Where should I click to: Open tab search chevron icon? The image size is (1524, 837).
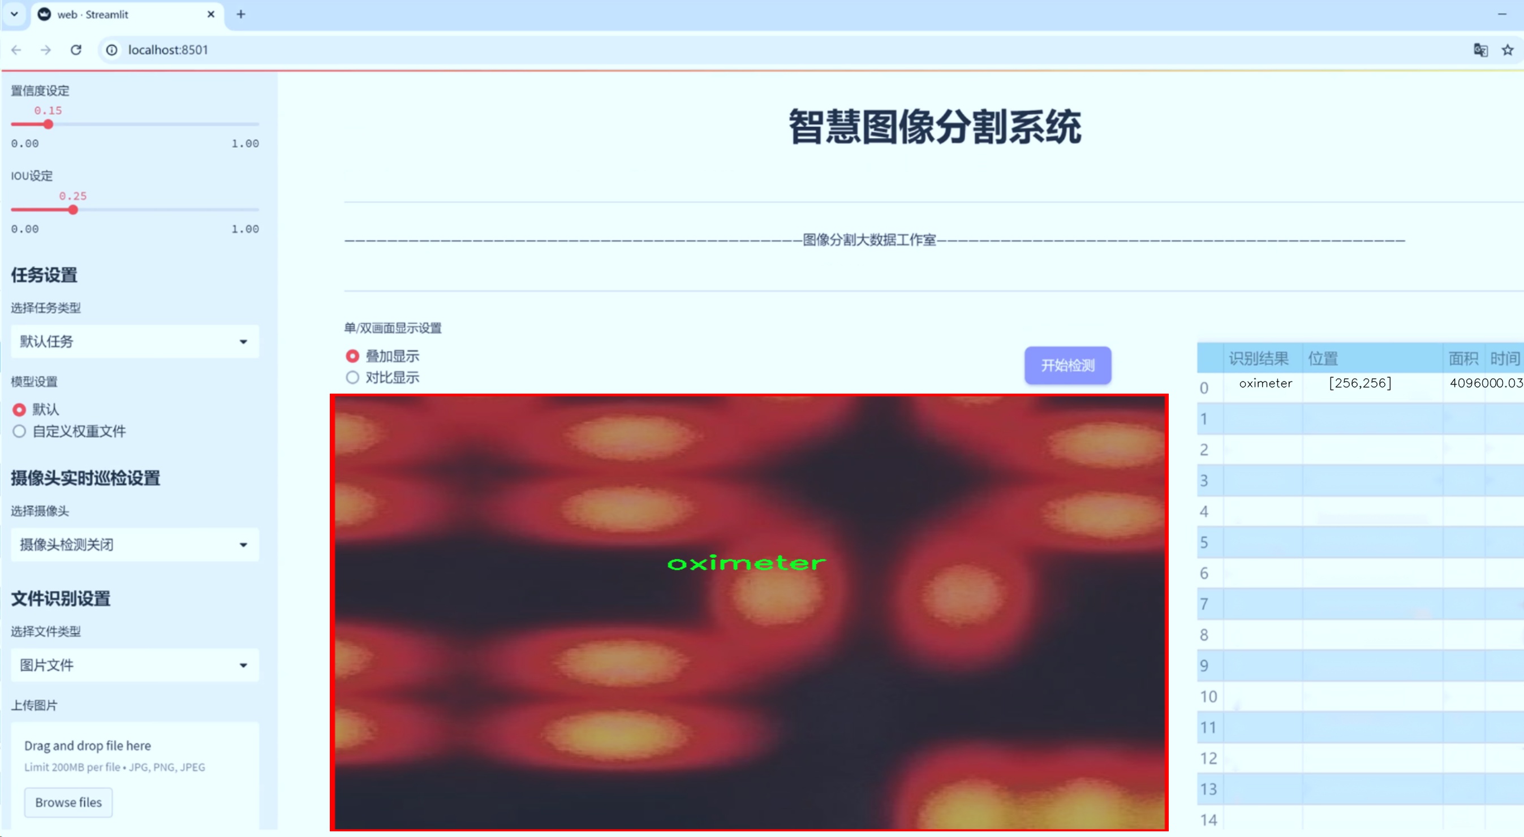pos(14,14)
